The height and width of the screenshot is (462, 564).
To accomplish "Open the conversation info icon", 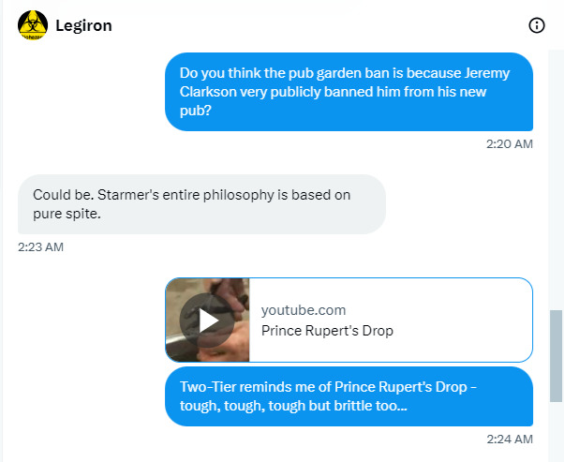I will pyautogui.click(x=537, y=25).
